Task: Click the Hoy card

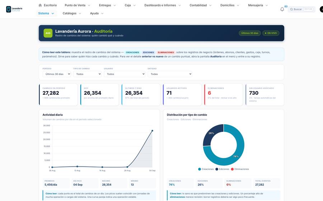Action: [x=99, y=94]
